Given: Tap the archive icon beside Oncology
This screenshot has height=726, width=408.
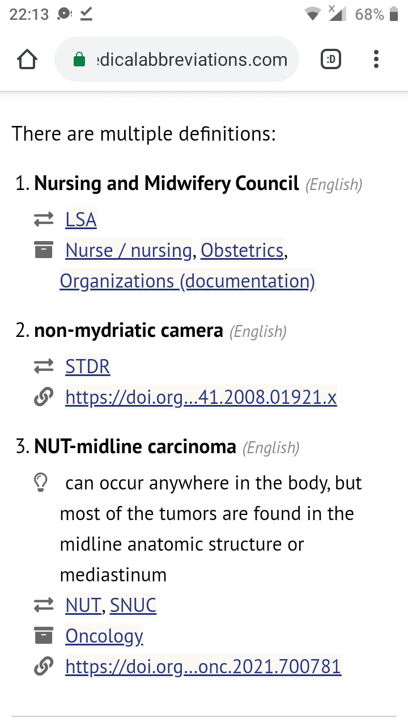Looking at the screenshot, I should (44, 636).
